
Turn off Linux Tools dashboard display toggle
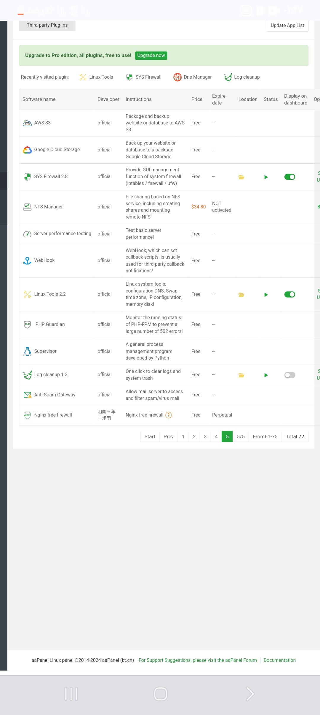[x=289, y=295]
